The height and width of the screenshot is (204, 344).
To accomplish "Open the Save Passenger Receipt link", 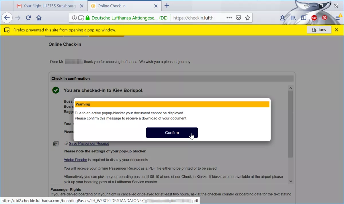I will tap(89, 144).
